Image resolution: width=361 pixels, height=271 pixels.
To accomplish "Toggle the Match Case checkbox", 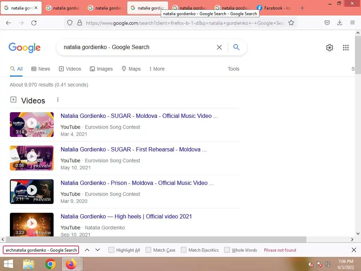I will point(148,250).
